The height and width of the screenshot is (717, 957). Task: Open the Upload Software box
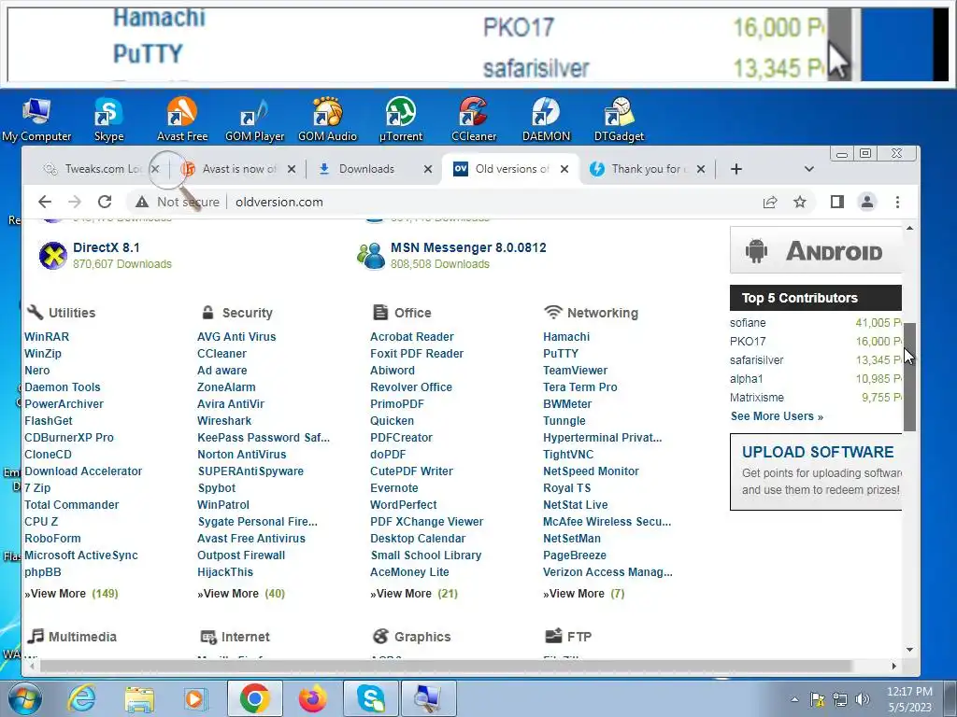point(815,471)
